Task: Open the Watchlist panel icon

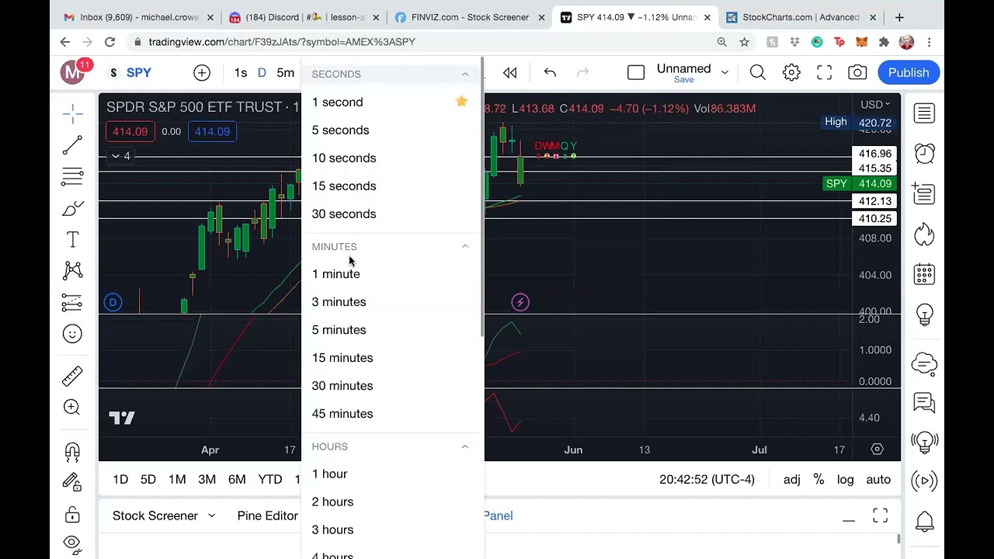Action: coord(924,113)
